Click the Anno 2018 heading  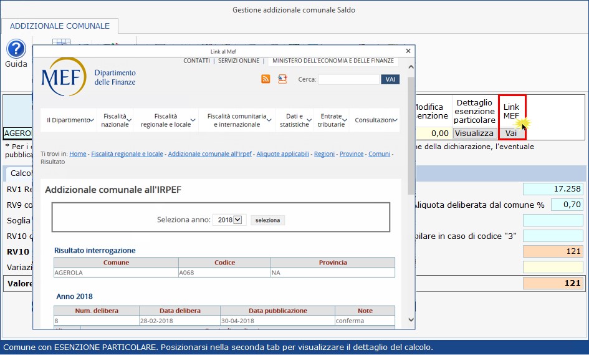pyautogui.click(x=74, y=296)
